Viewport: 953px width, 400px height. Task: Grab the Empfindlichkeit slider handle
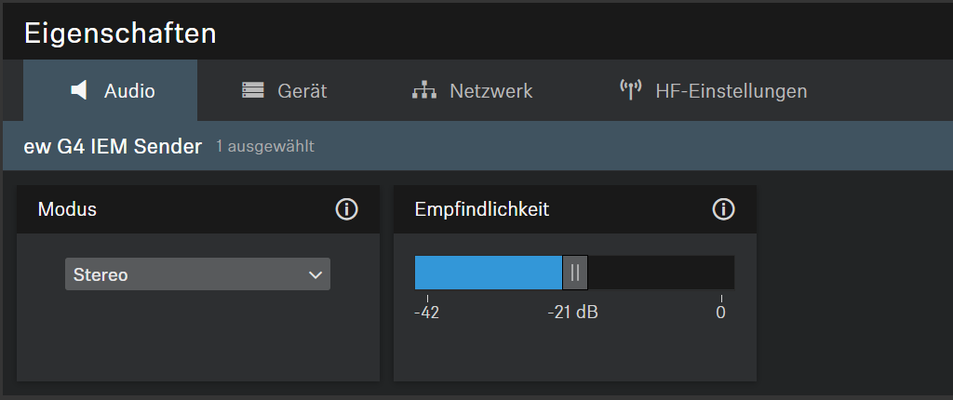click(575, 273)
